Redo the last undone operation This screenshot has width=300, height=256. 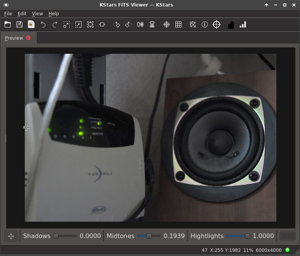coord(55,24)
